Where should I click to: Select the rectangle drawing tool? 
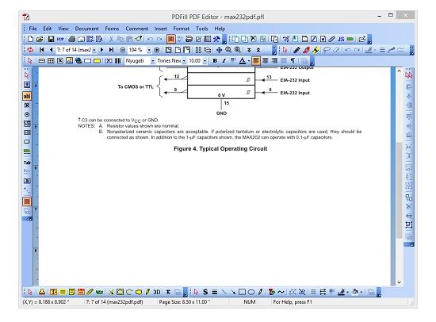coord(243,292)
